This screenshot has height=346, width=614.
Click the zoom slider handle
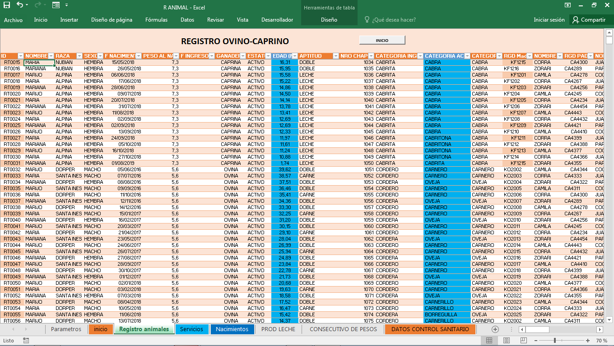[555, 341]
